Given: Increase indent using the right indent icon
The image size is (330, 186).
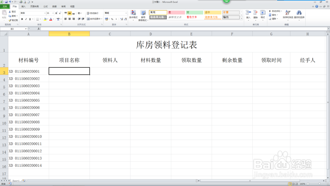Looking at the screenshot, I should (x=83, y=19).
